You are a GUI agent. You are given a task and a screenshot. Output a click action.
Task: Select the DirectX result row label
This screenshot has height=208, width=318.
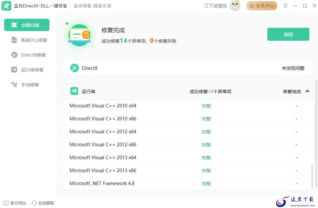point(90,68)
